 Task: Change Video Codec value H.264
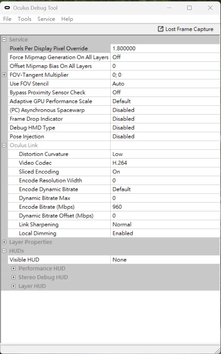pos(165,163)
